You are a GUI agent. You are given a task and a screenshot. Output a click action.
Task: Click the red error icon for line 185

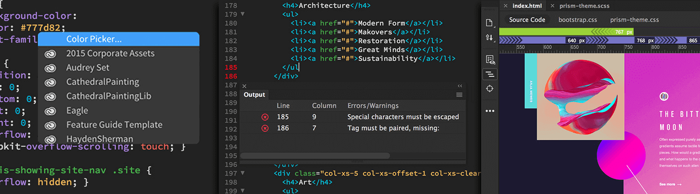point(265,117)
